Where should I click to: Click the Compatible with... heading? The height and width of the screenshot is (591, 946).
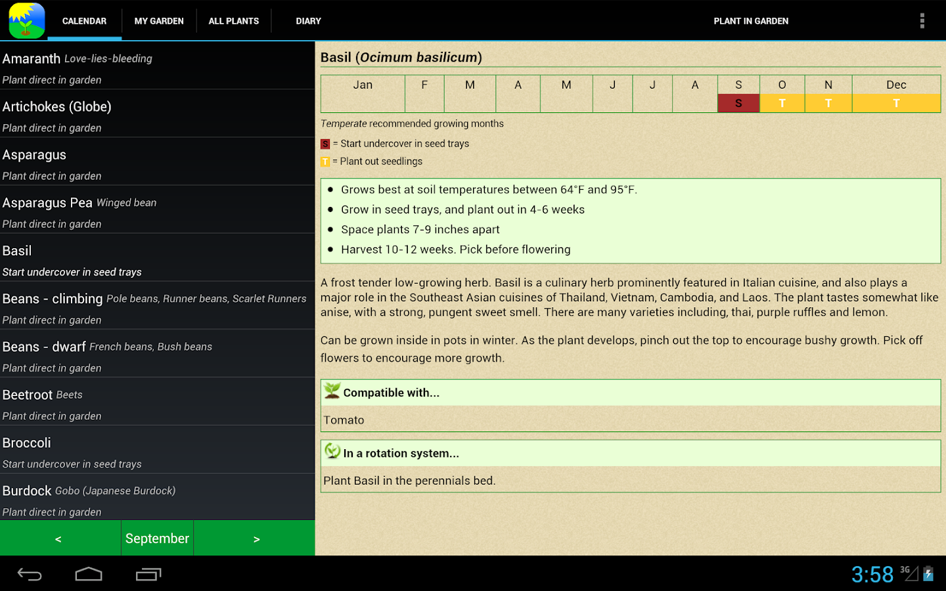(392, 393)
